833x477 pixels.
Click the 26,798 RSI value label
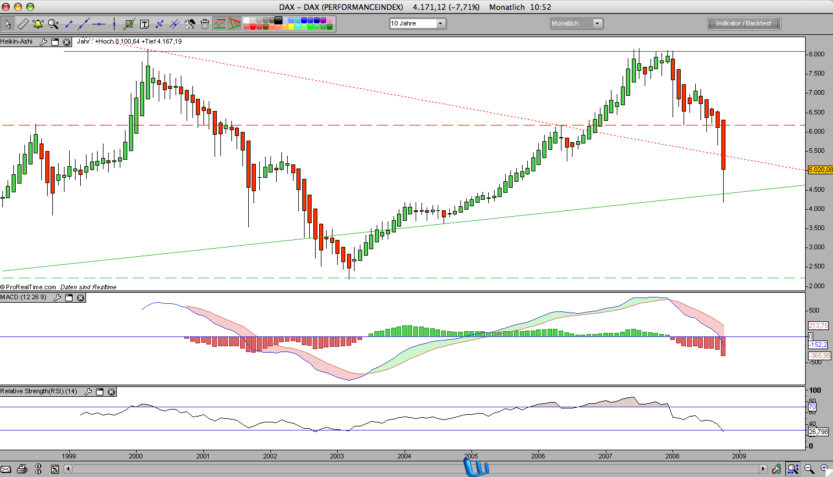820,432
